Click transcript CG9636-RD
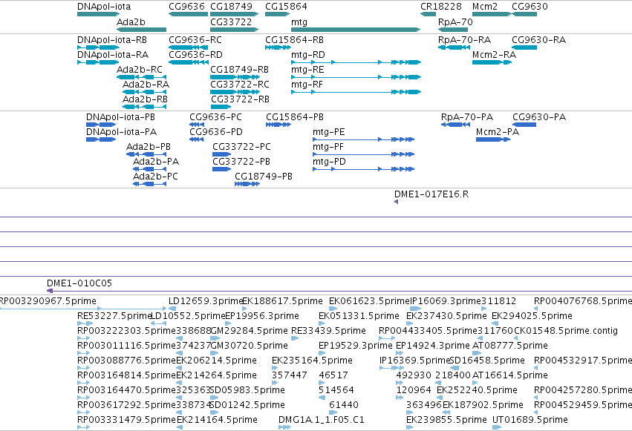 point(195,55)
